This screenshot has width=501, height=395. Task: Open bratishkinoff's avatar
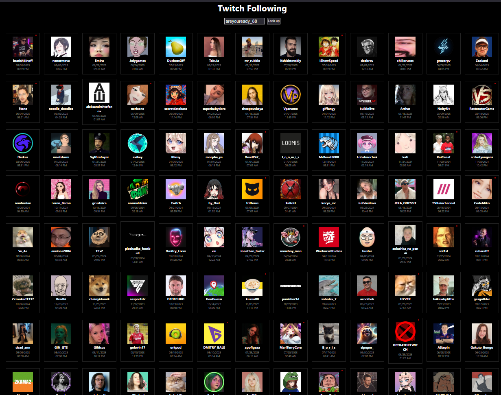23,47
